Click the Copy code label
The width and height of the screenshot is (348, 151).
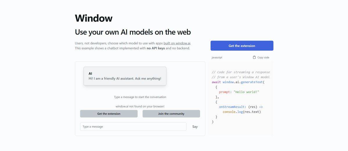coord(263,57)
